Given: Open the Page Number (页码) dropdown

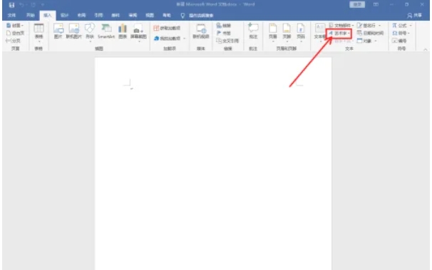Looking at the screenshot, I should (301, 33).
